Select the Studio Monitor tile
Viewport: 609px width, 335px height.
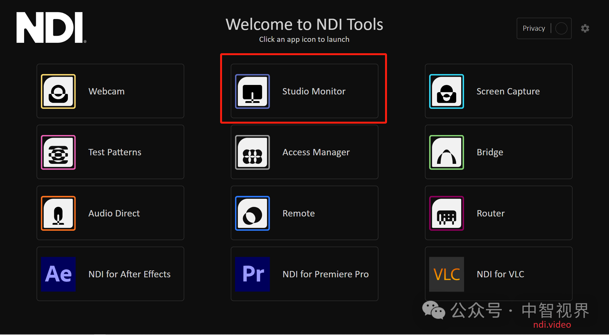[304, 91]
